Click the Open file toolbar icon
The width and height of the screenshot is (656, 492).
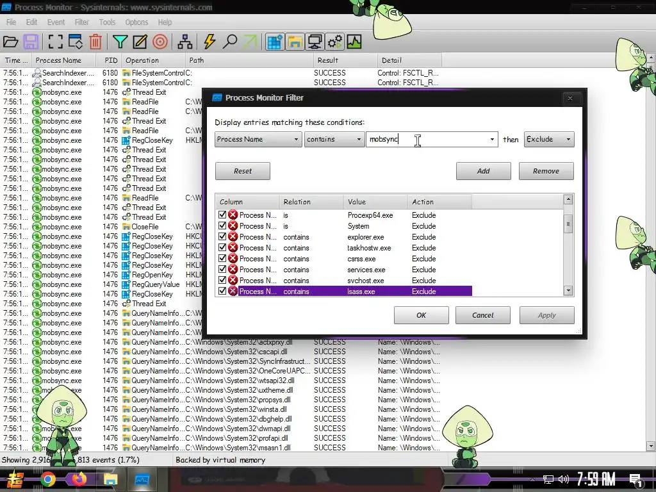[x=10, y=42]
